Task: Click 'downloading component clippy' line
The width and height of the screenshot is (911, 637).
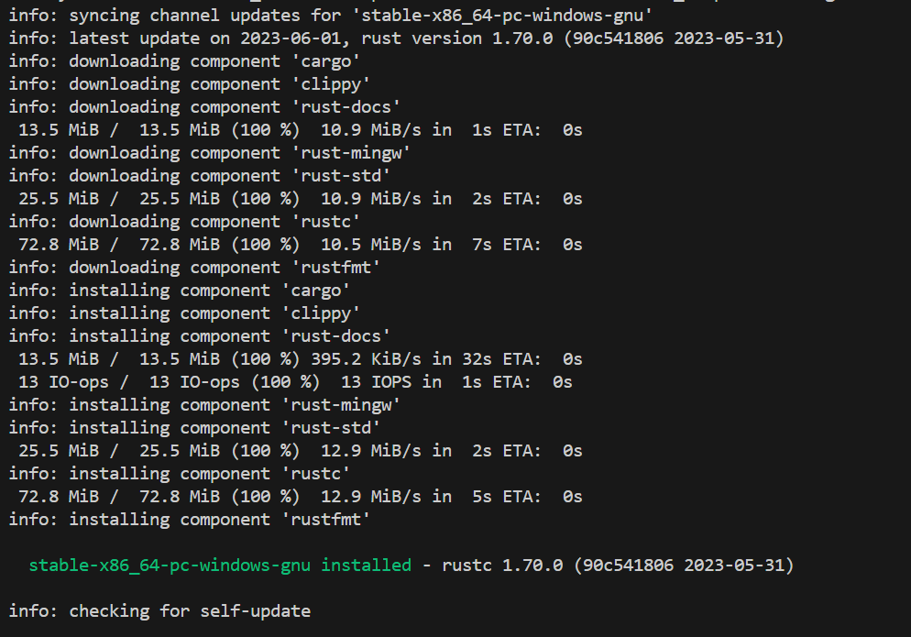Action: click(190, 85)
